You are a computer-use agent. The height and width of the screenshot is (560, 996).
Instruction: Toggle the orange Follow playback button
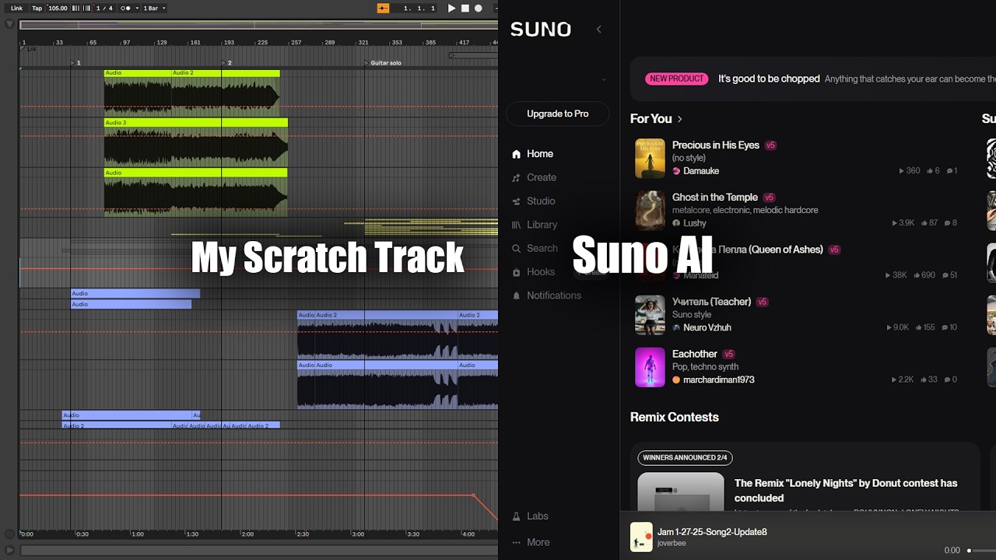point(383,8)
